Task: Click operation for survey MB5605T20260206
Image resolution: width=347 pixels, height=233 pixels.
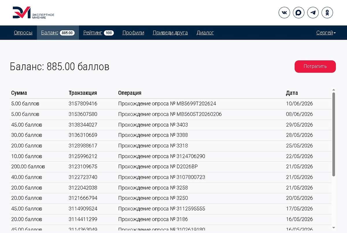Action: (x=170, y=114)
